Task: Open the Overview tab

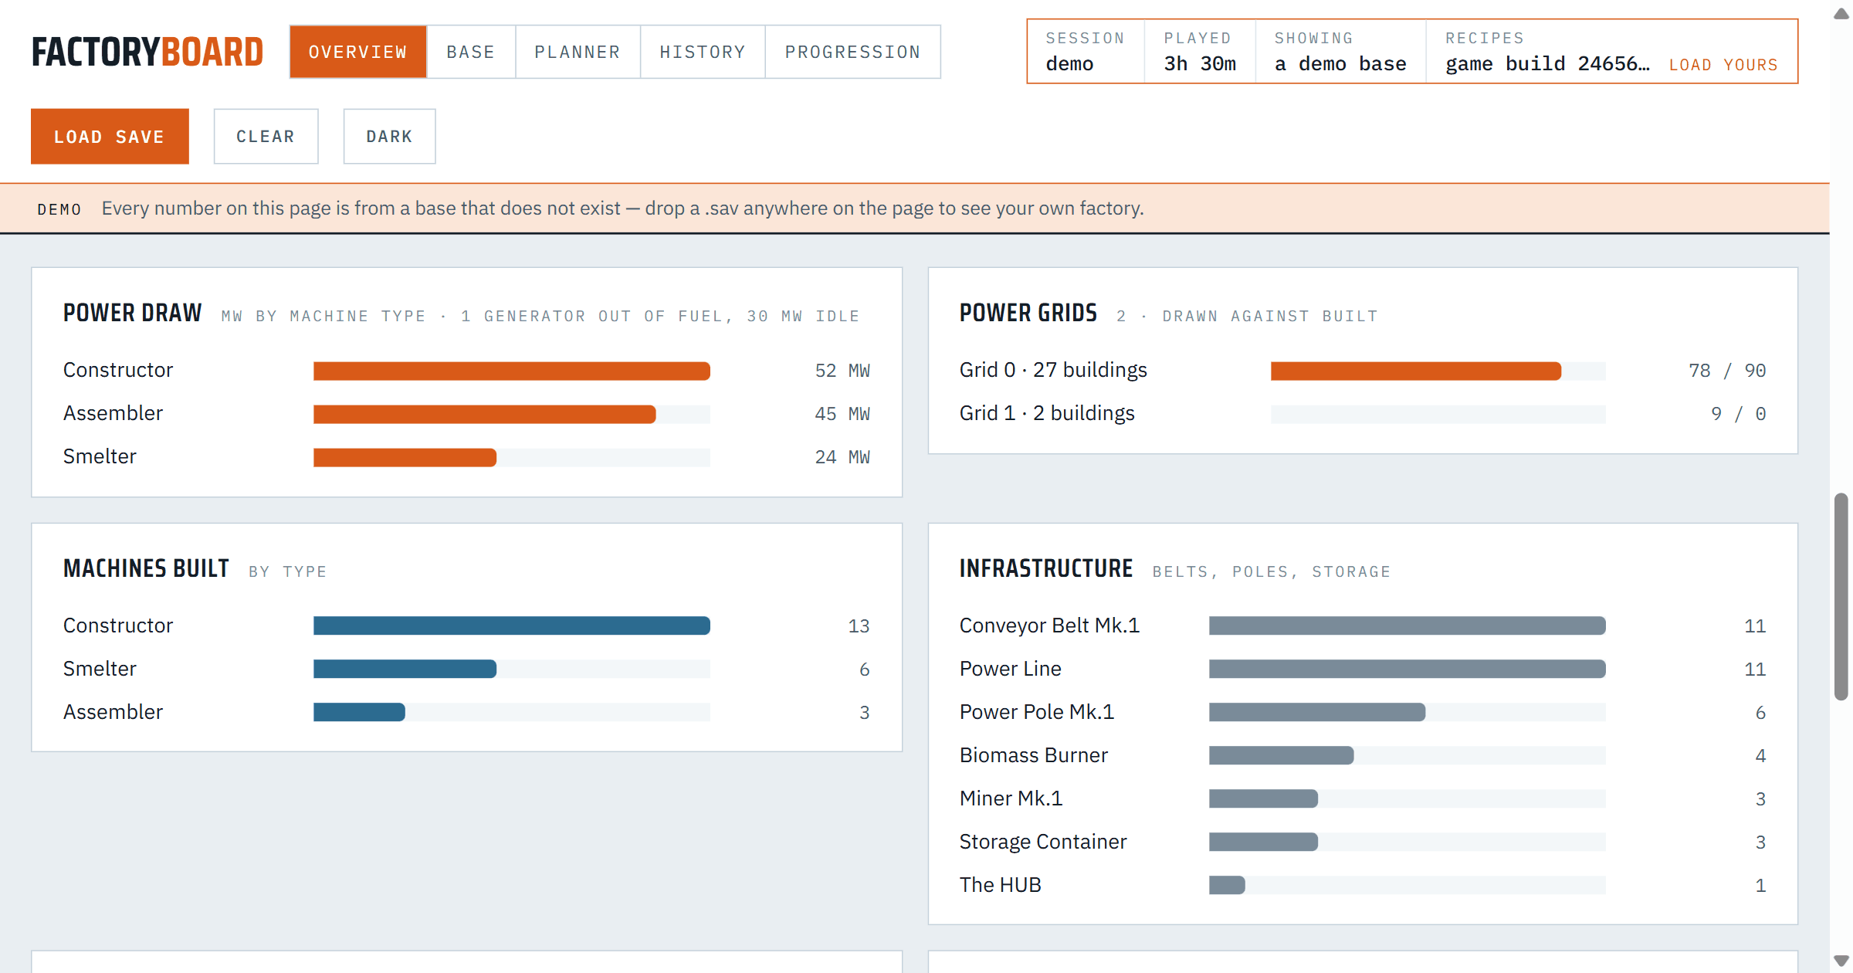Action: [x=357, y=52]
